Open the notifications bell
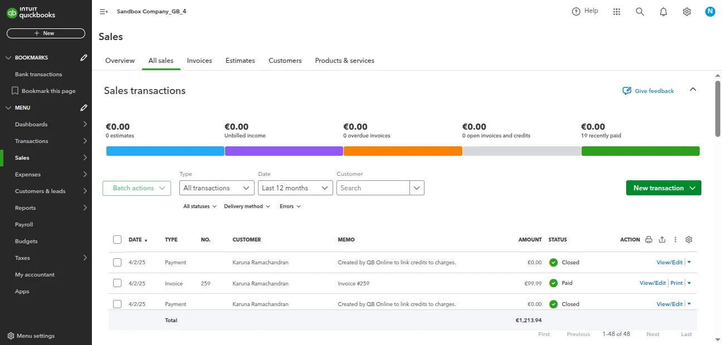The image size is (722, 345). pyautogui.click(x=664, y=12)
